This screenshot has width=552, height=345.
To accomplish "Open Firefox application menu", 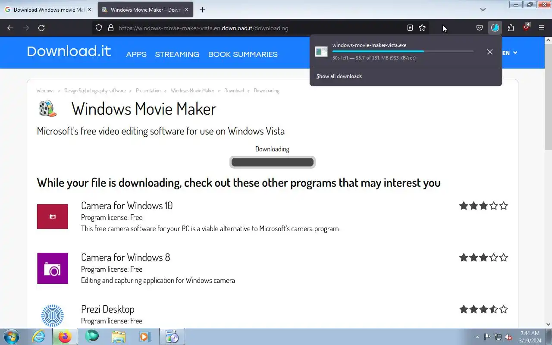I will [x=542, y=28].
